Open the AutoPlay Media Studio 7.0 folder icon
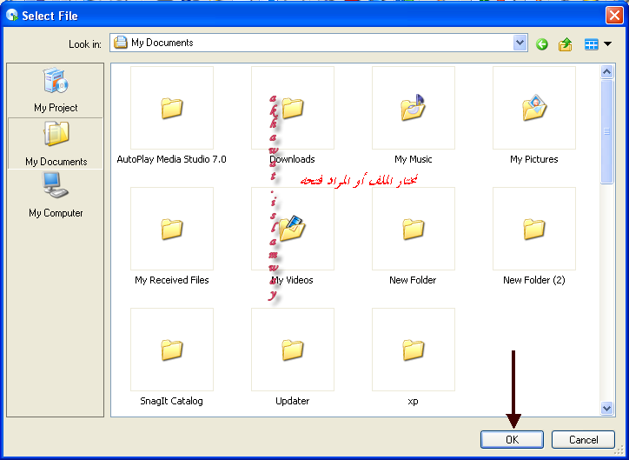Screen dimensions: 629x460 point(172,108)
